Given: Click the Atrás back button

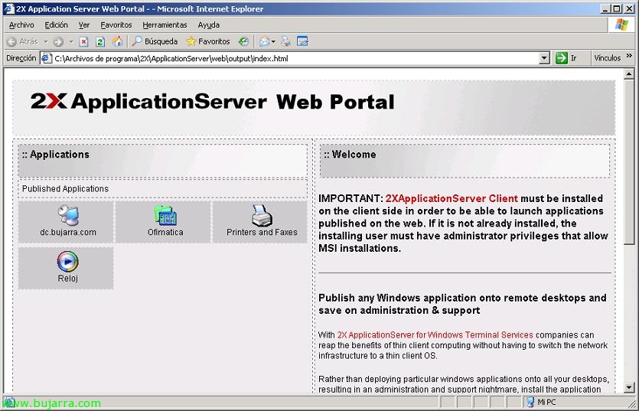Looking at the screenshot, I should 22,41.
